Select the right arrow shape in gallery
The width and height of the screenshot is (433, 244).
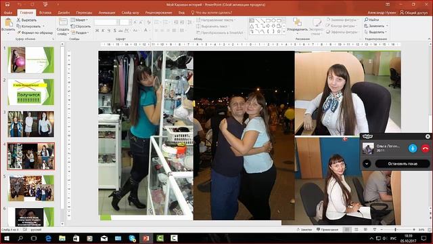point(268,26)
